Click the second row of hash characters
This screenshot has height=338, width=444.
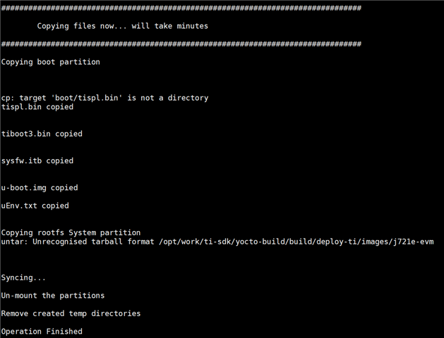tap(181, 44)
